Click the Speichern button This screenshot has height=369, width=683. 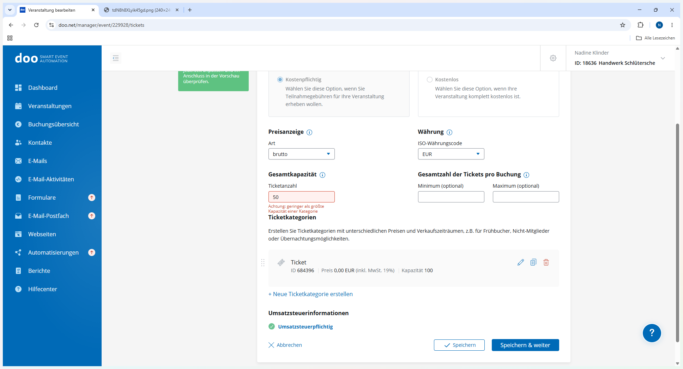tap(459, 345)
